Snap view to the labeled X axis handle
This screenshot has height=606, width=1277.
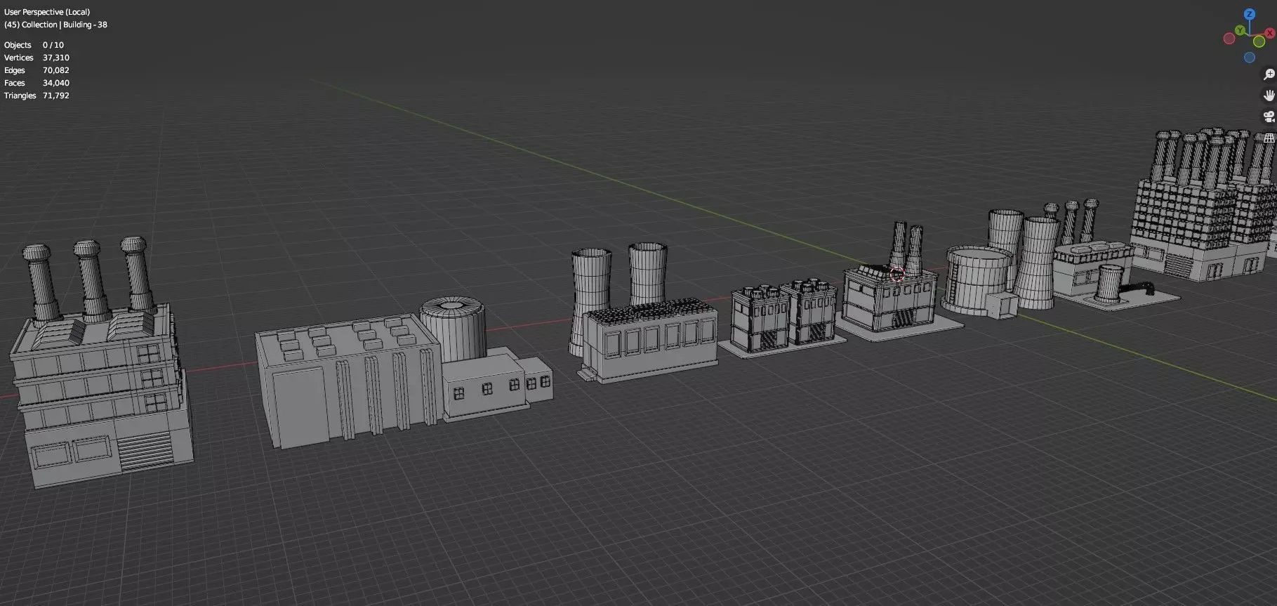click(1269, 33)
